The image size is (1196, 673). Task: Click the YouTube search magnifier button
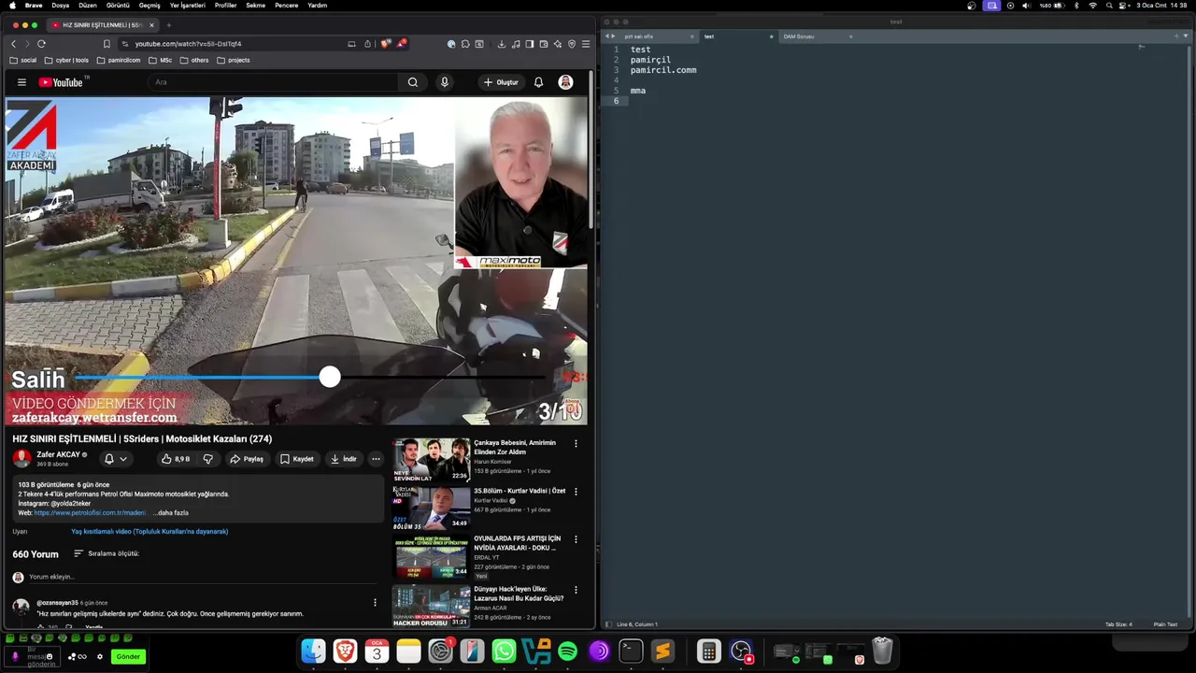tap(413, 82)
